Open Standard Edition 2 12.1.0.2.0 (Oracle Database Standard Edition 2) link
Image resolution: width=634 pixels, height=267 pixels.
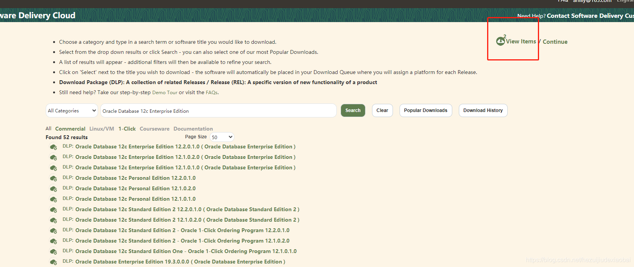(x=187, y=220)
